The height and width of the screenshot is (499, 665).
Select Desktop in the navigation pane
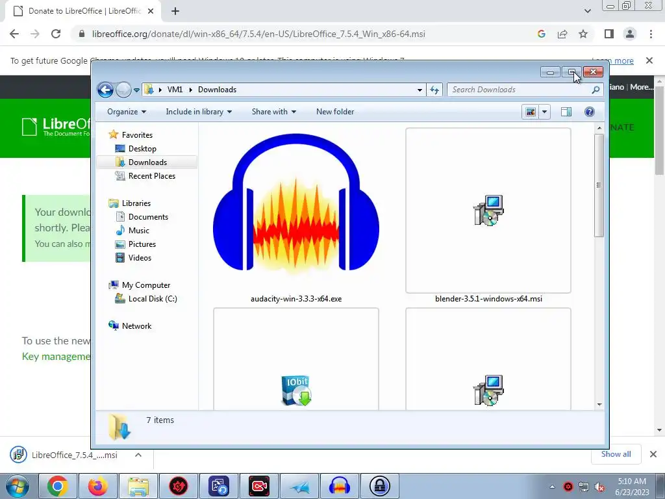pyautogui.click(x=136, y=149)
